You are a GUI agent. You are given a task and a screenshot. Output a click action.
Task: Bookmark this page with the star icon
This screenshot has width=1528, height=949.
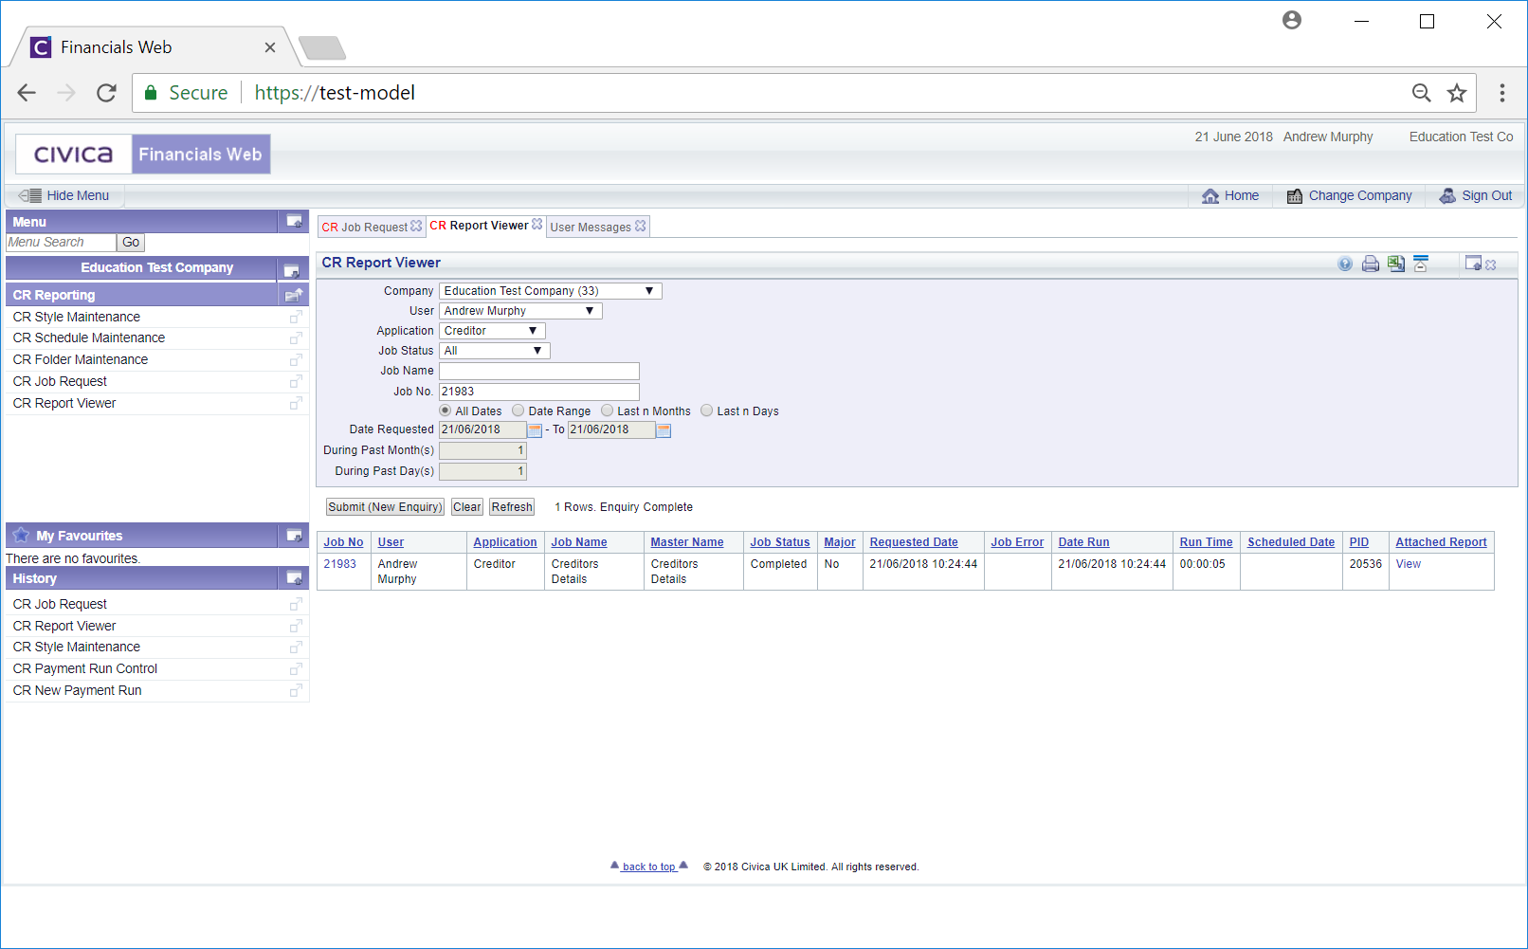click(x=1457, y=93)
